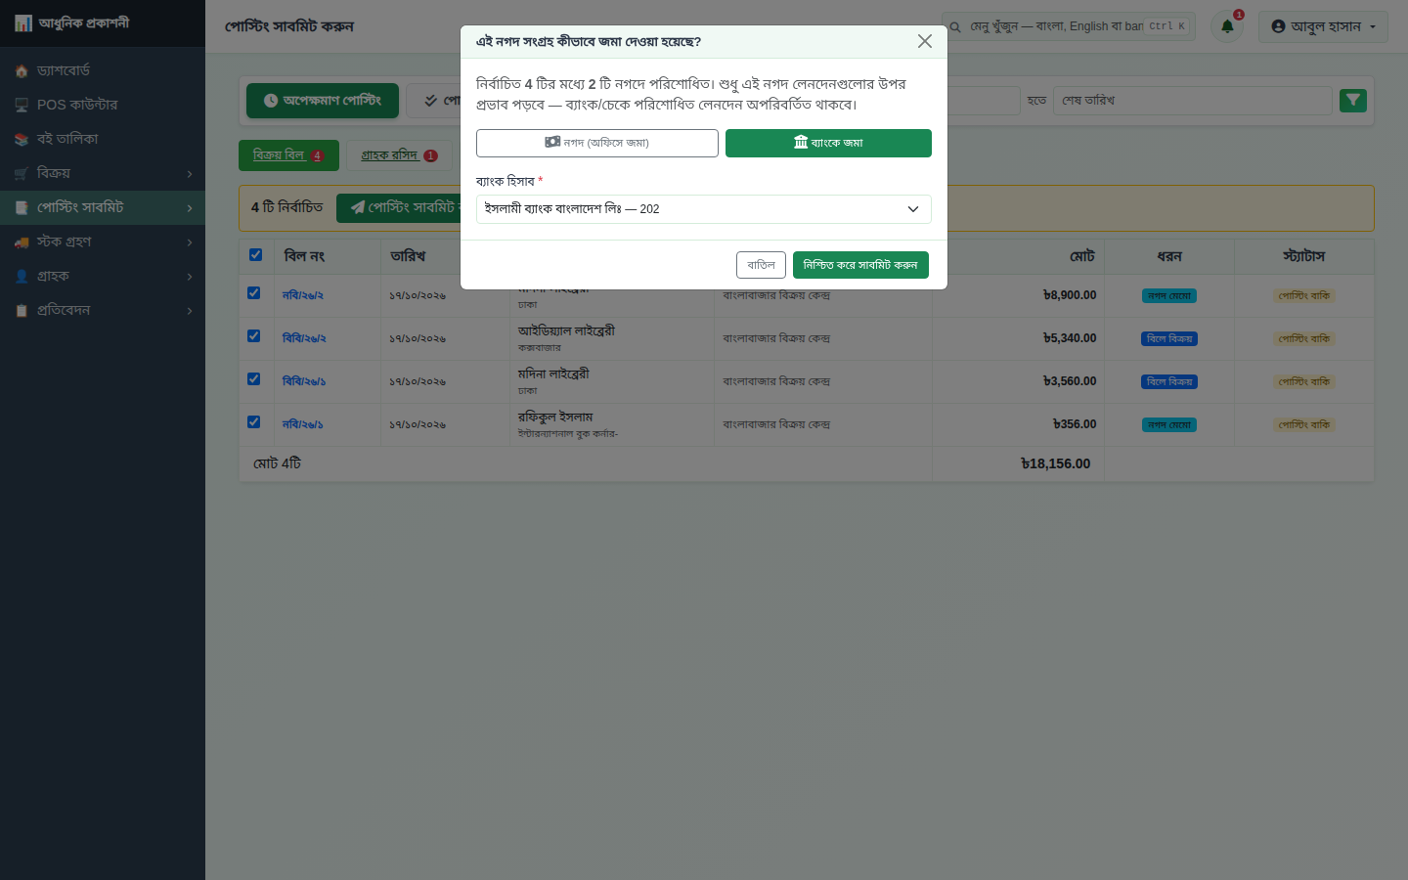The width and height of the screenshot is (1408, 880).
Task: Open the আবুল হাসান user menu
Action: [x=1323, y=26]
